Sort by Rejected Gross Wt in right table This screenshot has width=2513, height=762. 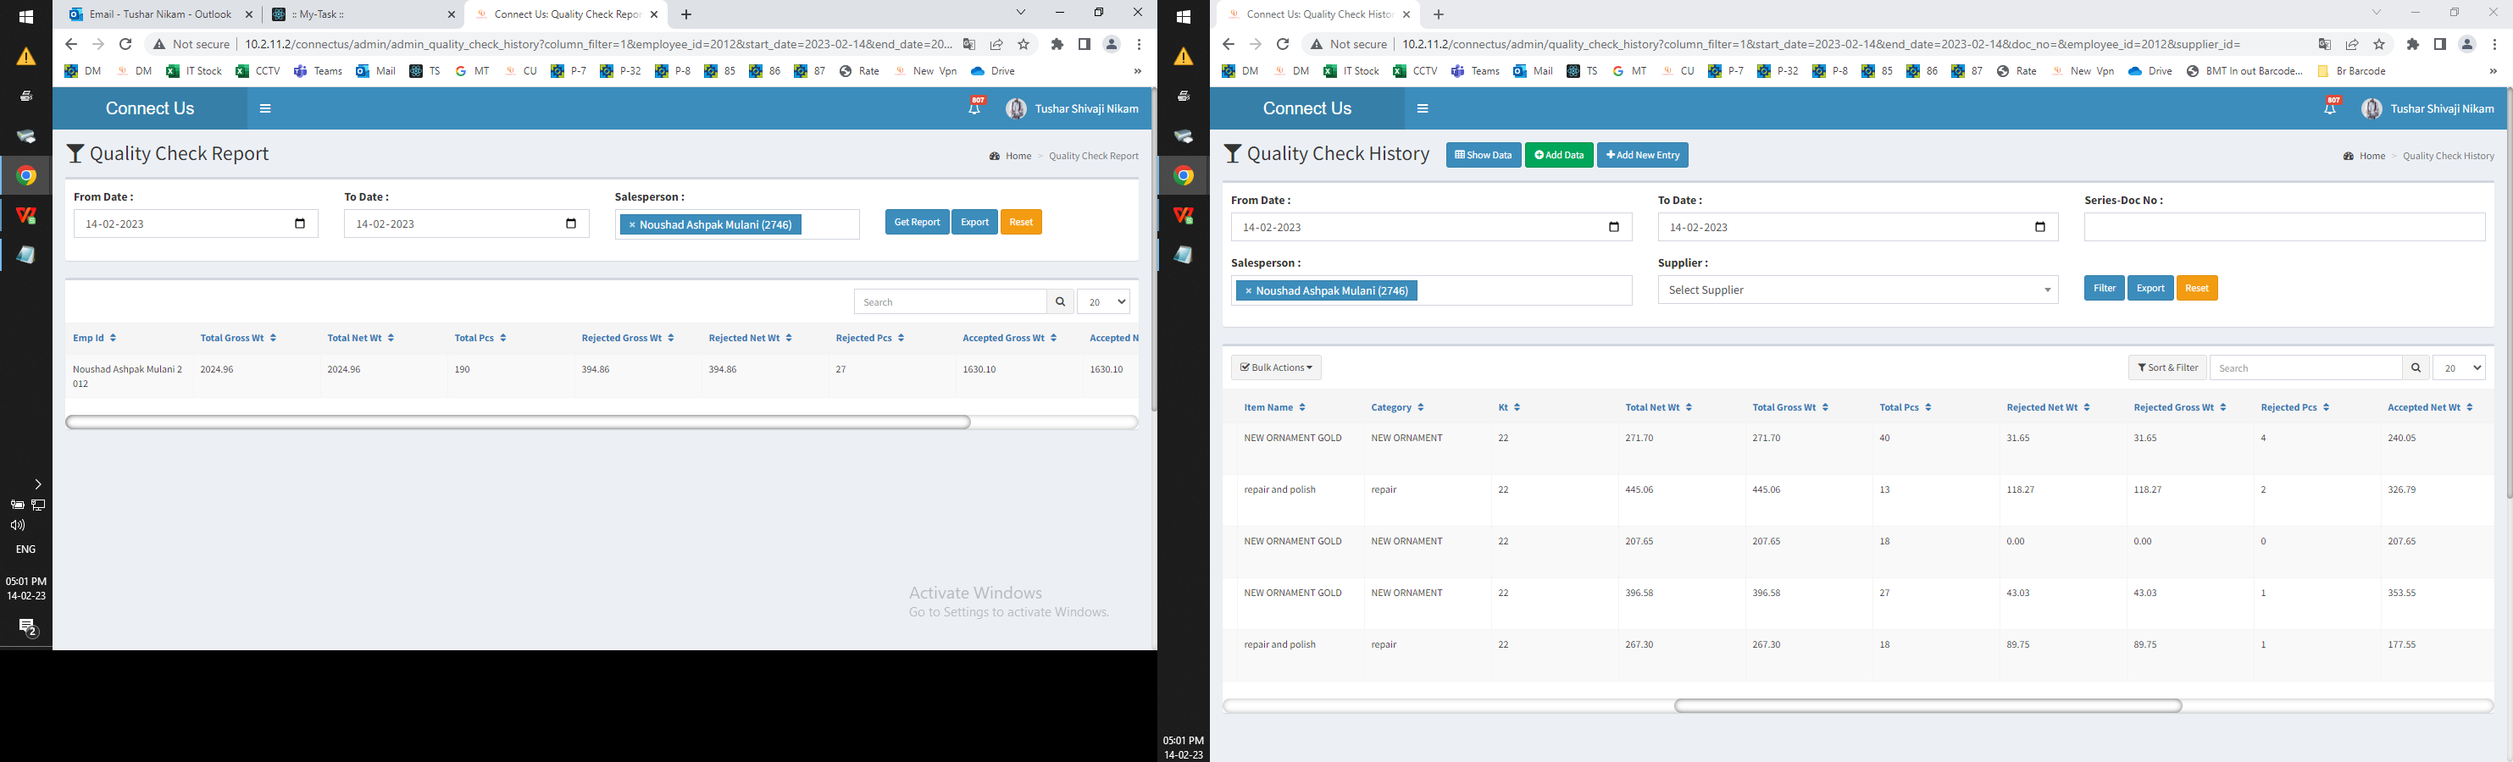coord(2179,407)
